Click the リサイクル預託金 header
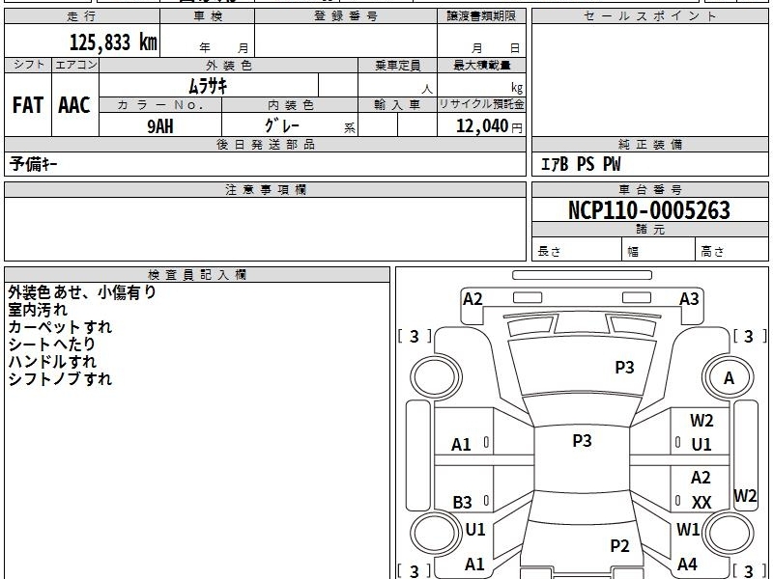This screenshot has height=579, width=773. [481, 104]
